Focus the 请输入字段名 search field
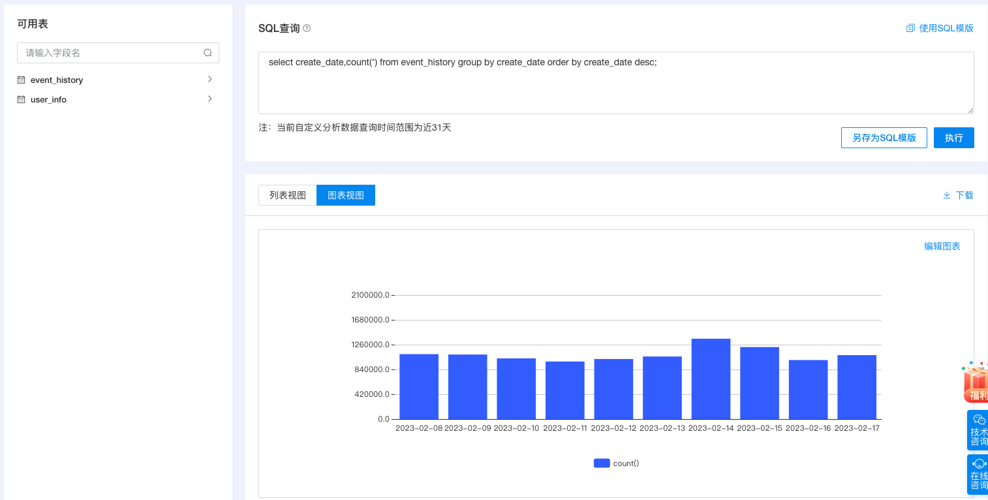Viewport: 988px width, 500px height. point(118,53)
